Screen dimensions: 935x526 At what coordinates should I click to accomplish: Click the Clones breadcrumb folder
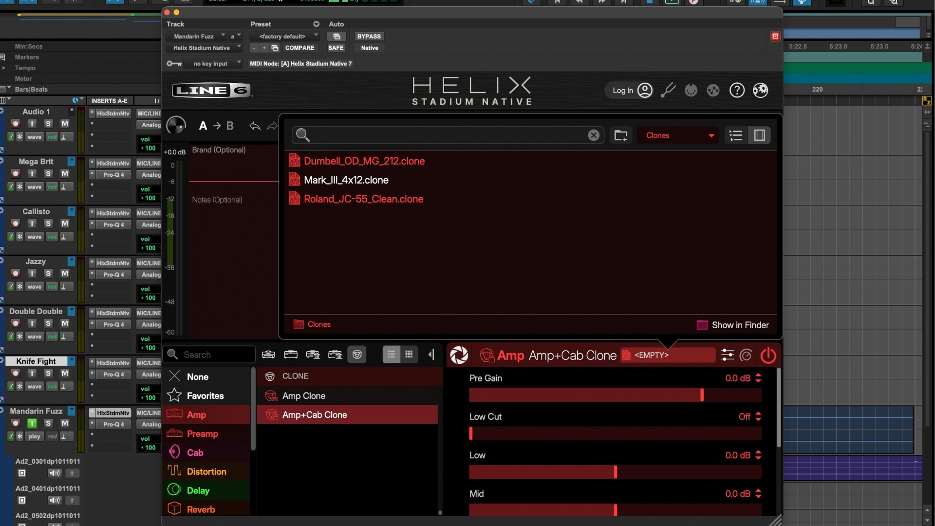click(x=312, y=324)
